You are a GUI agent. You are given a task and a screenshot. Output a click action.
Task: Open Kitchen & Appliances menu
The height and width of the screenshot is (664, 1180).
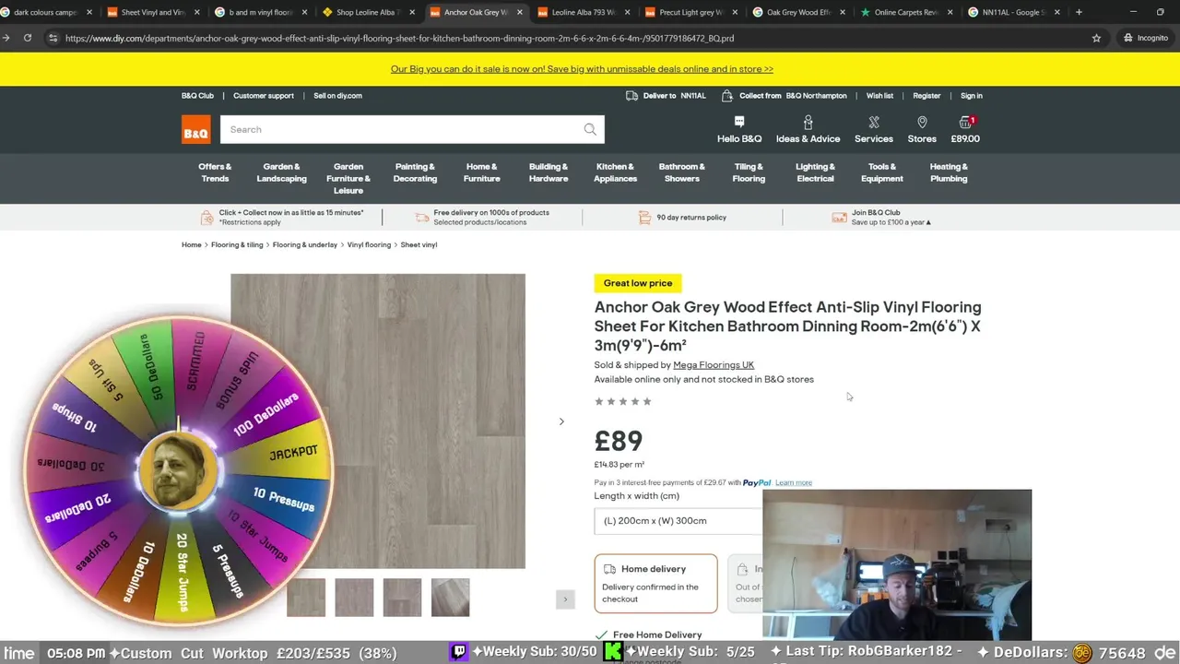click(x=615, y=172)
